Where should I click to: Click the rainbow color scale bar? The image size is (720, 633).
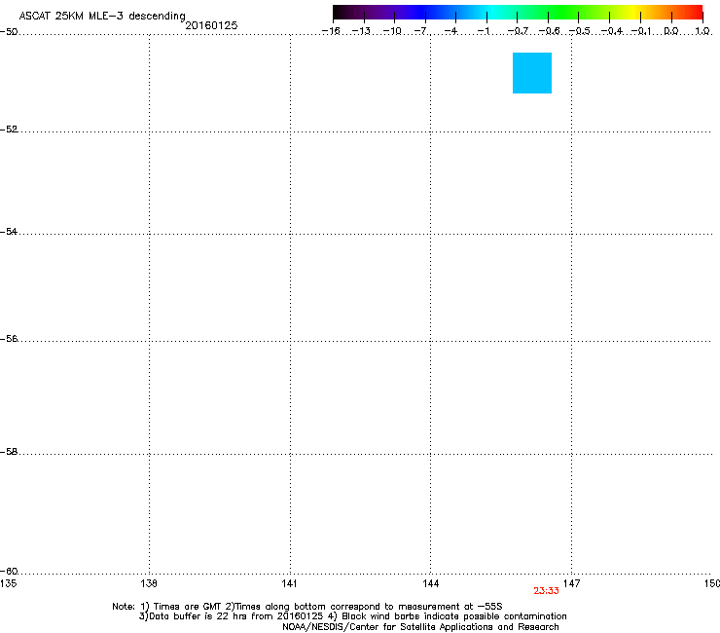pos(518,12)
